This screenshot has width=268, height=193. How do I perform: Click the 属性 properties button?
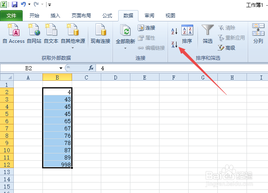(147, 38)
